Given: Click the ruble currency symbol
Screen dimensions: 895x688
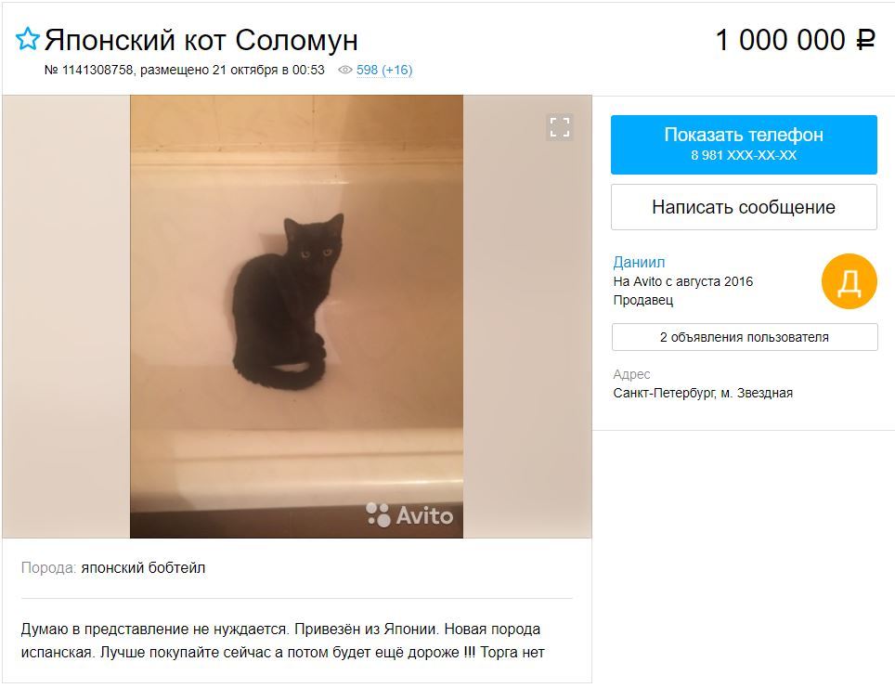Looking at the screenshot, I should click(864, 41).
